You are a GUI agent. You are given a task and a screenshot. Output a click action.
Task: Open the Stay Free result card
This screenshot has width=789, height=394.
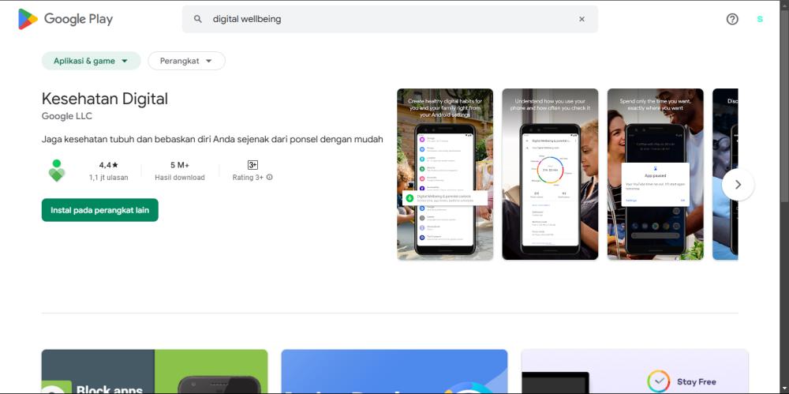pyautogui.click(x=634, y=371)
